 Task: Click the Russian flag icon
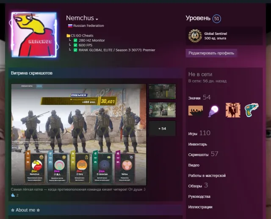(70, 26)
